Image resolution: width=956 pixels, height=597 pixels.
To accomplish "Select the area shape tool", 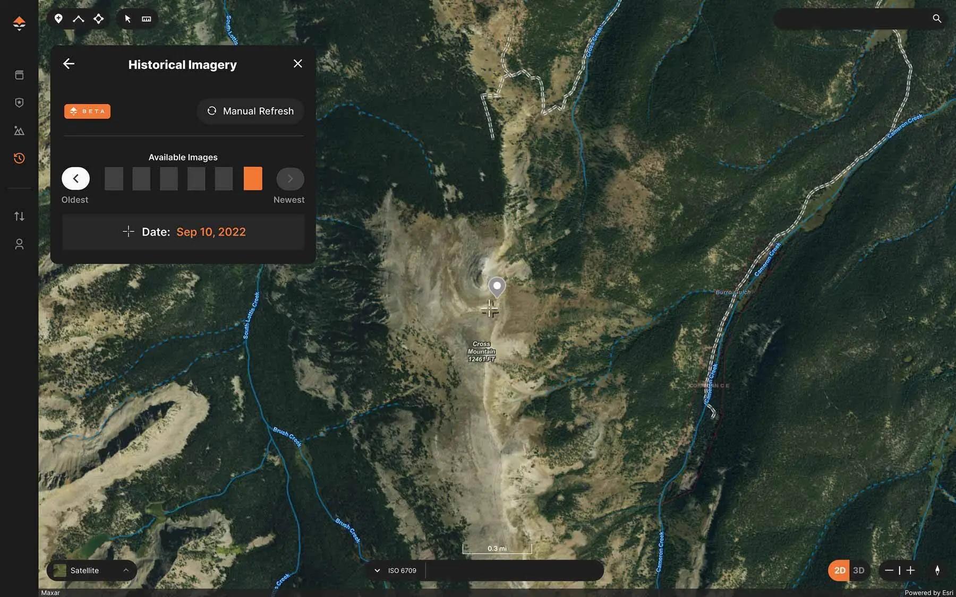I will coord(99,19).
